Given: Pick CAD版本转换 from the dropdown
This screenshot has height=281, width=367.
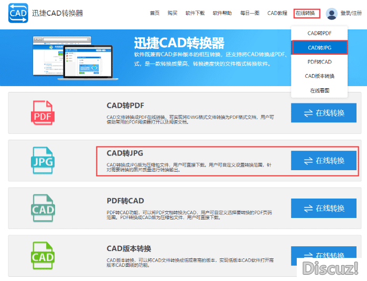Looking at the screenshot, I should coord(319,76).
